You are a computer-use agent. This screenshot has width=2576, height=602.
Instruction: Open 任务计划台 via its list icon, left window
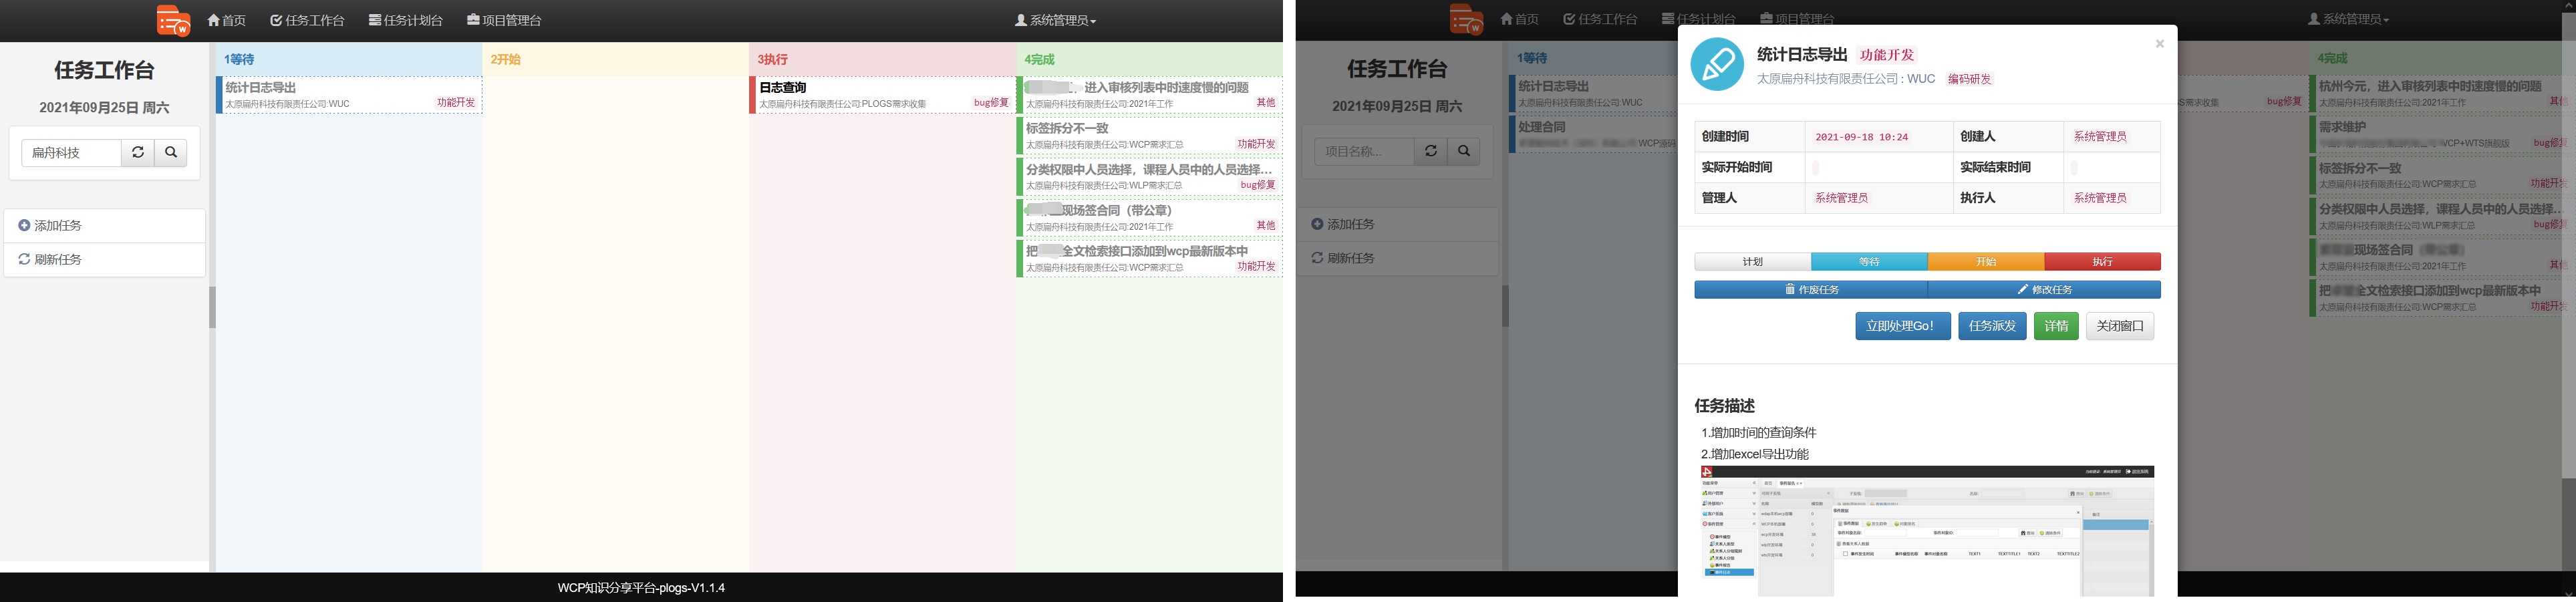tap(375, 20)
